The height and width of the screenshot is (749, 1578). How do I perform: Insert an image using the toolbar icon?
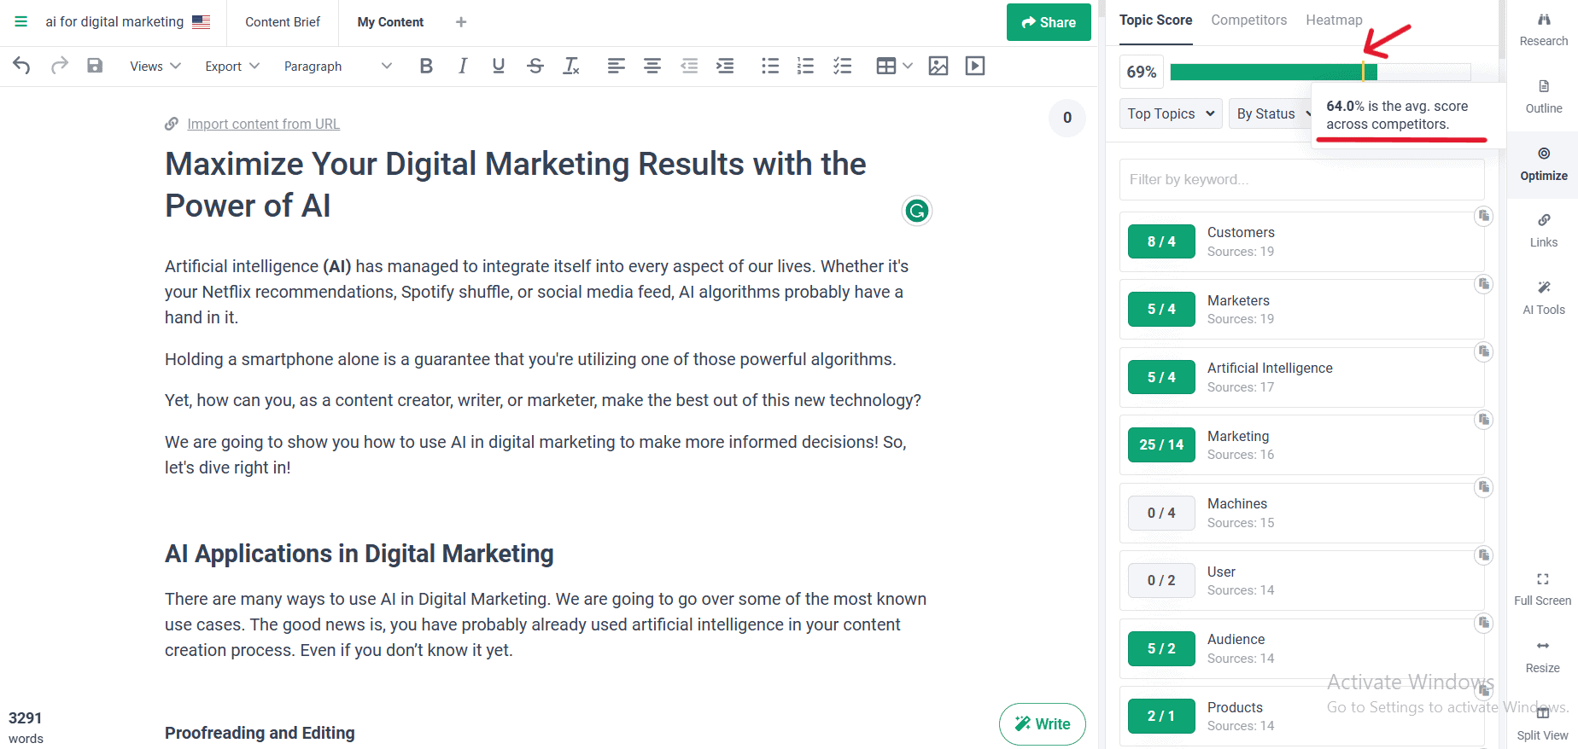(938, 66)
